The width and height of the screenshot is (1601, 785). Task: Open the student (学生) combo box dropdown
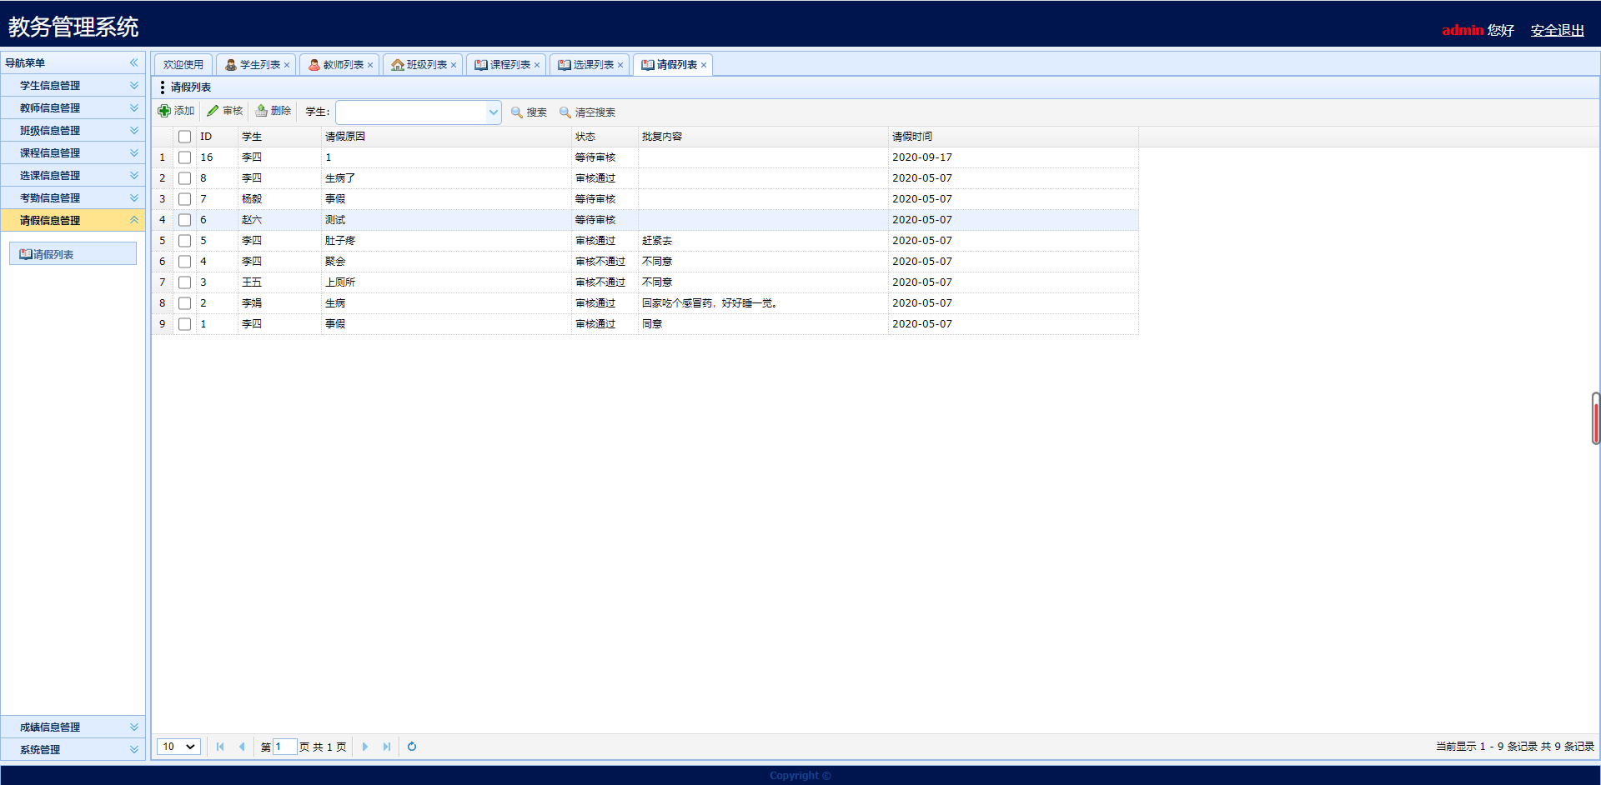tap(493, 112)
